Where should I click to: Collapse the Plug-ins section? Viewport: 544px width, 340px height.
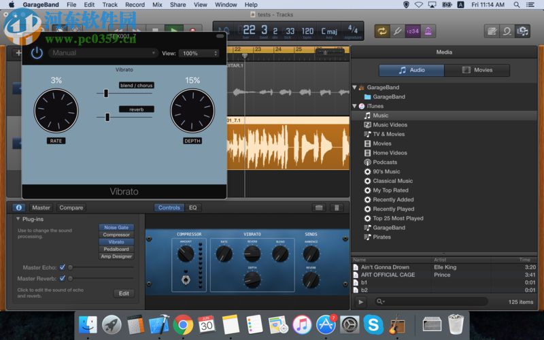point(18,219)
